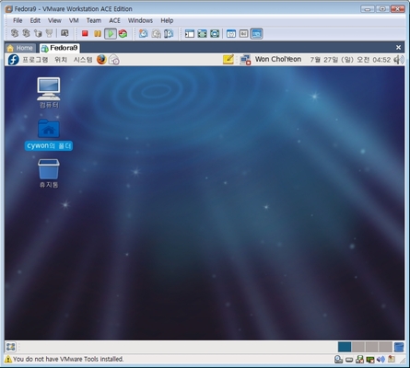Switch to summary view toolbar icon

[x=231, y=34]
